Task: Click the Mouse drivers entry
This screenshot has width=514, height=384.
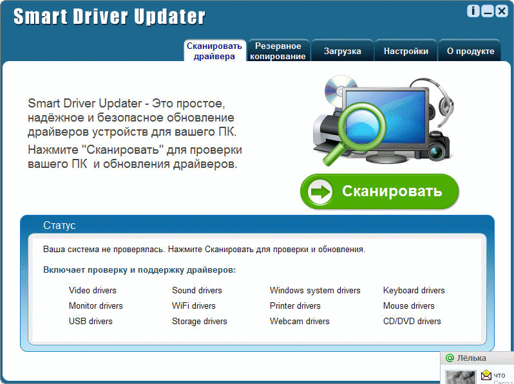Action: pyautogui.click(x=409, y=306)
